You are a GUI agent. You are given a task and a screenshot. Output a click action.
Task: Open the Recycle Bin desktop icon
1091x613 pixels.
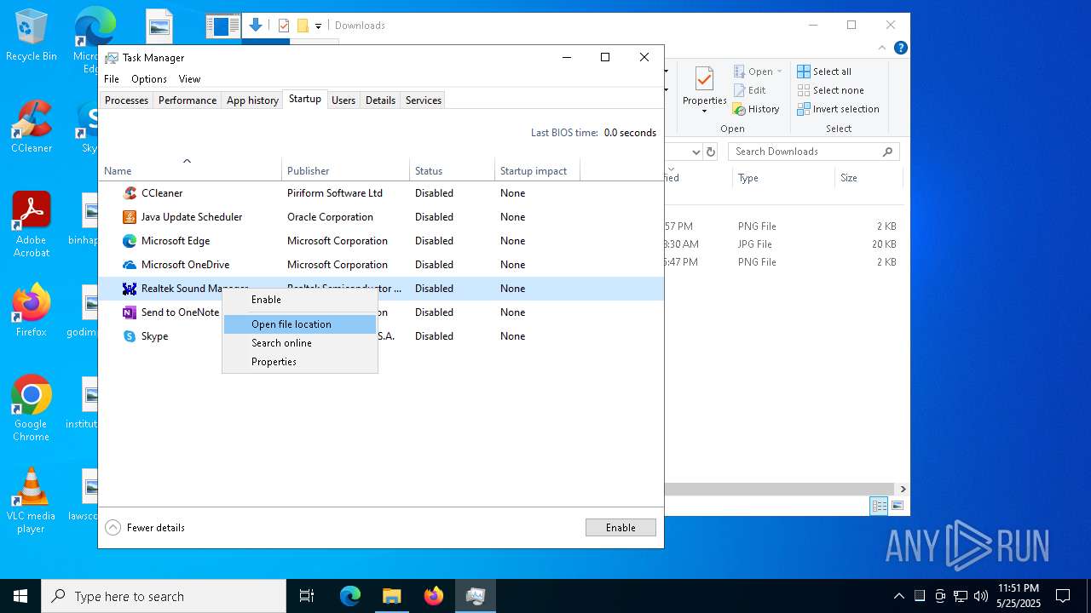pyautogui.click(x=32, y=36)
